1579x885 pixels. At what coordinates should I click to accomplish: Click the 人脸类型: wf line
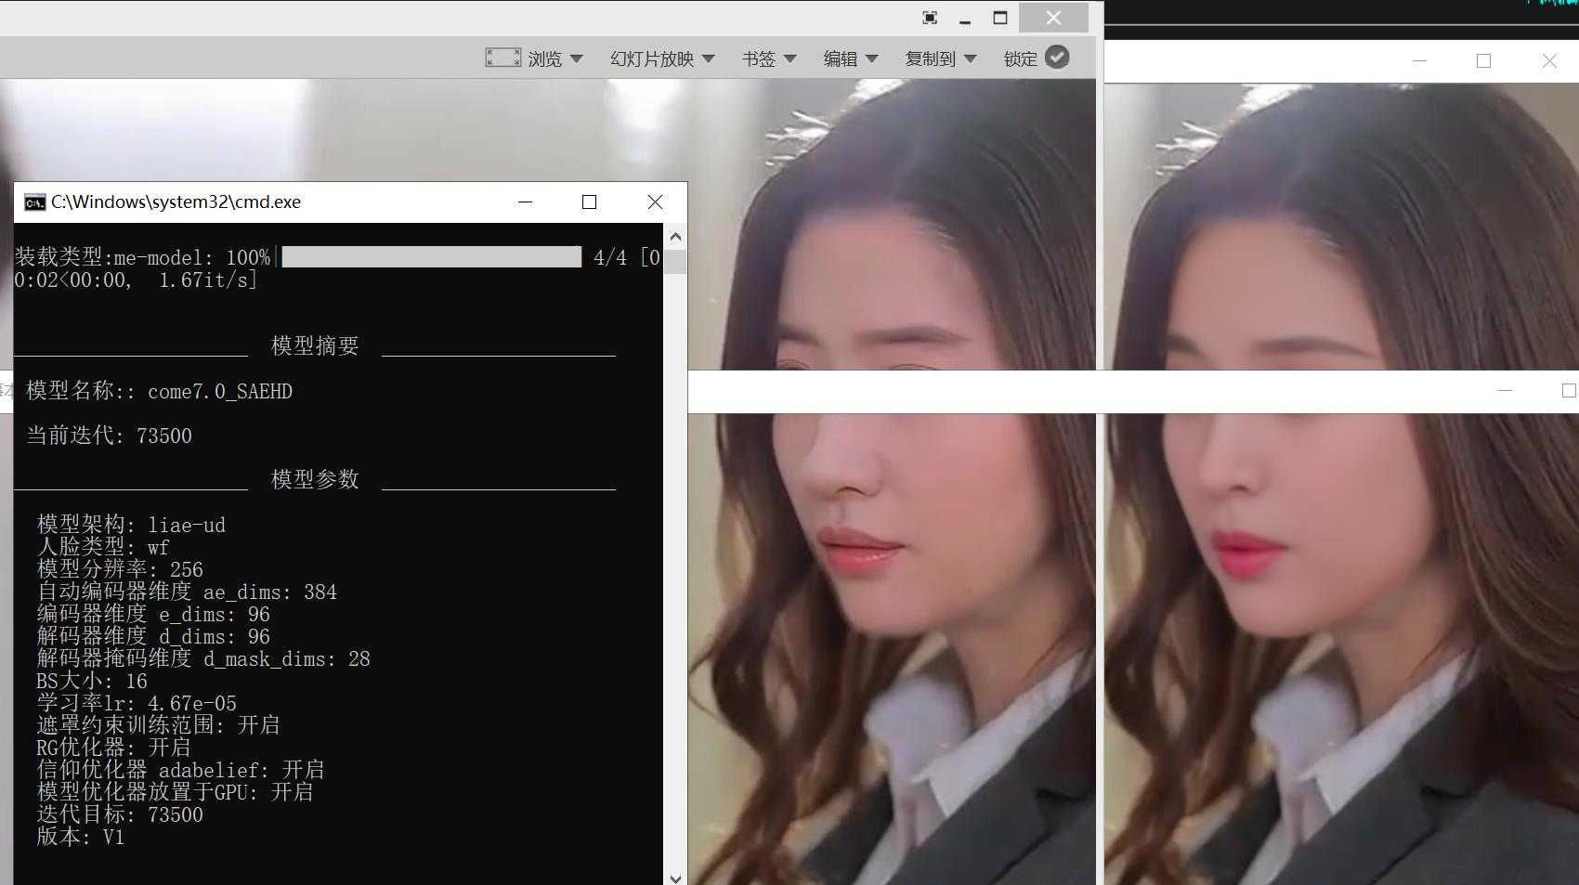(103, 547)
